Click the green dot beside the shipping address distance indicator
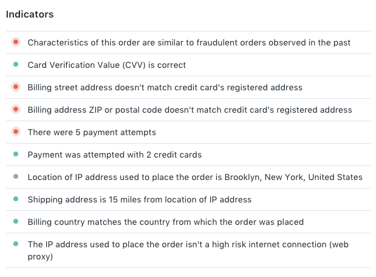This screenshot has width=376, height=277. pos(16,199)
